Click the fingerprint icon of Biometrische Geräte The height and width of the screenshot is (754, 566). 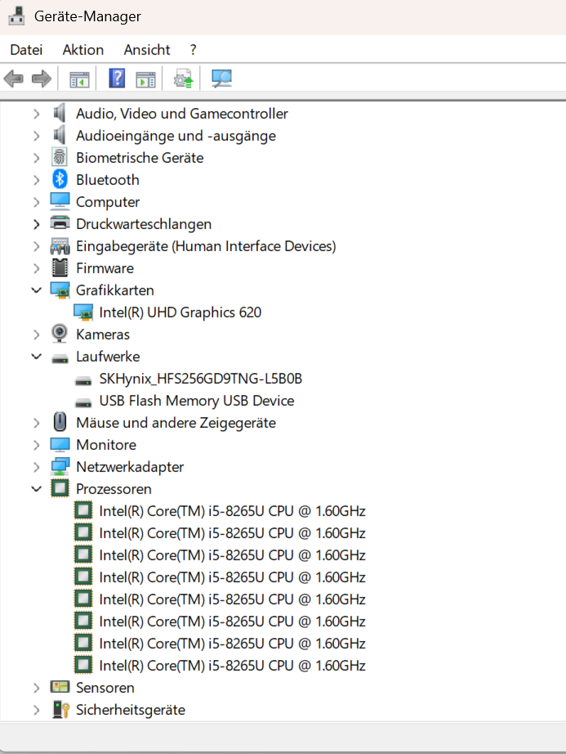(x=60, y=158)
